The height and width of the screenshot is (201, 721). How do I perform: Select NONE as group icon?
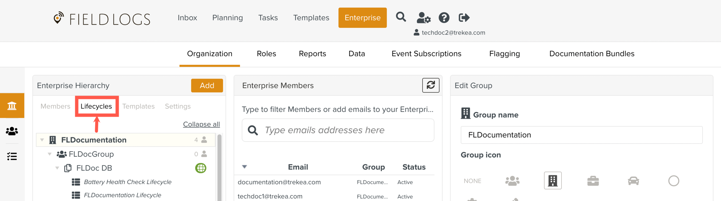(x=472, y=181)
